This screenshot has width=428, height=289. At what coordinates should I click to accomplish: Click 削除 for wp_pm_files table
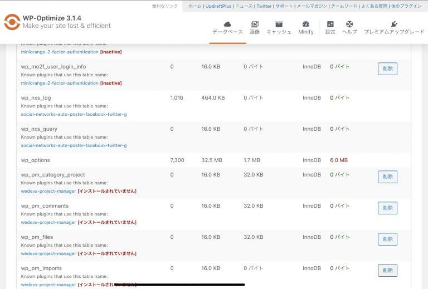[387, 239]
